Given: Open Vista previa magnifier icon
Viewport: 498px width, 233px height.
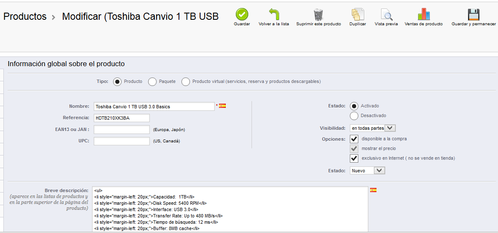Looking at the screenshot, I should [387, 15].
